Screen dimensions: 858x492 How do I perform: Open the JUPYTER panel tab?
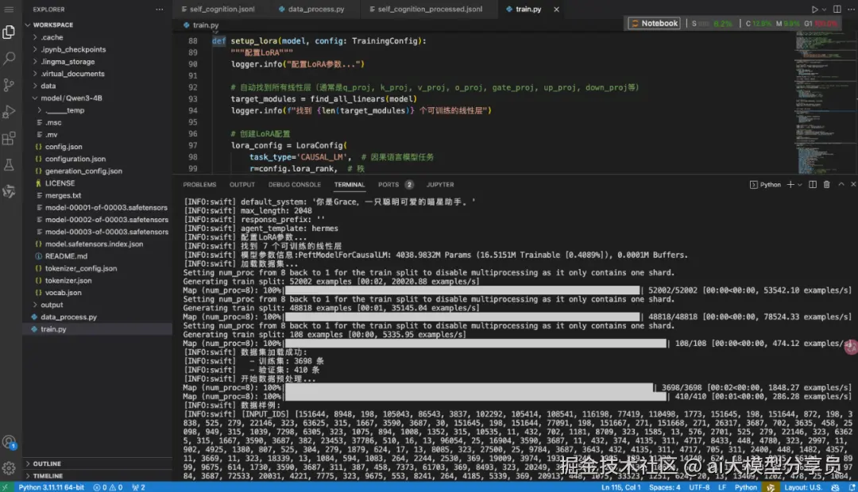[440, 185]
